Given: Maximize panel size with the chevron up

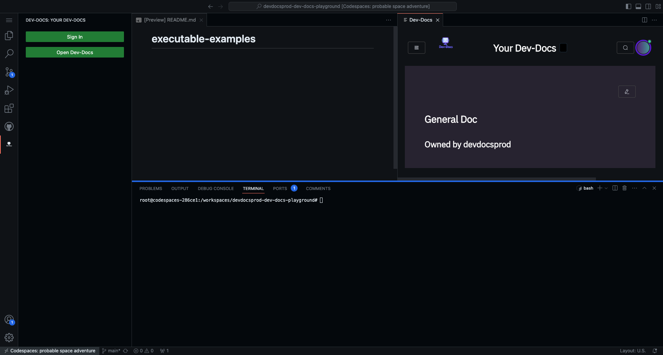Looking at the screenshot, I should 644,188.
